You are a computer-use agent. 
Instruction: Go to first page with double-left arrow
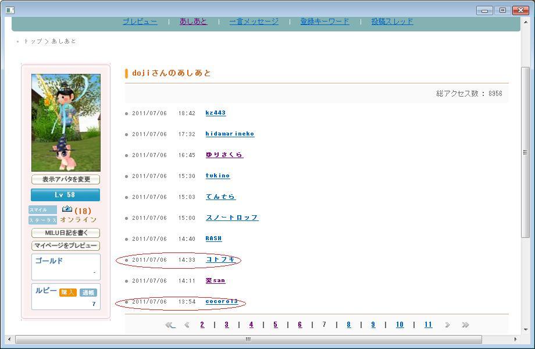tap(170, 325)
